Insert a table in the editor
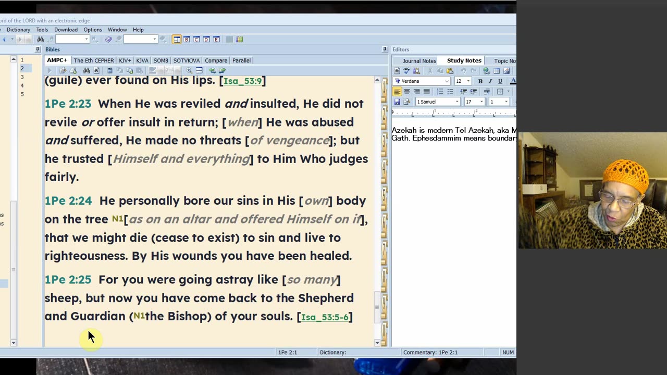The height and width of the screenshot is (375, 667). 497,71
